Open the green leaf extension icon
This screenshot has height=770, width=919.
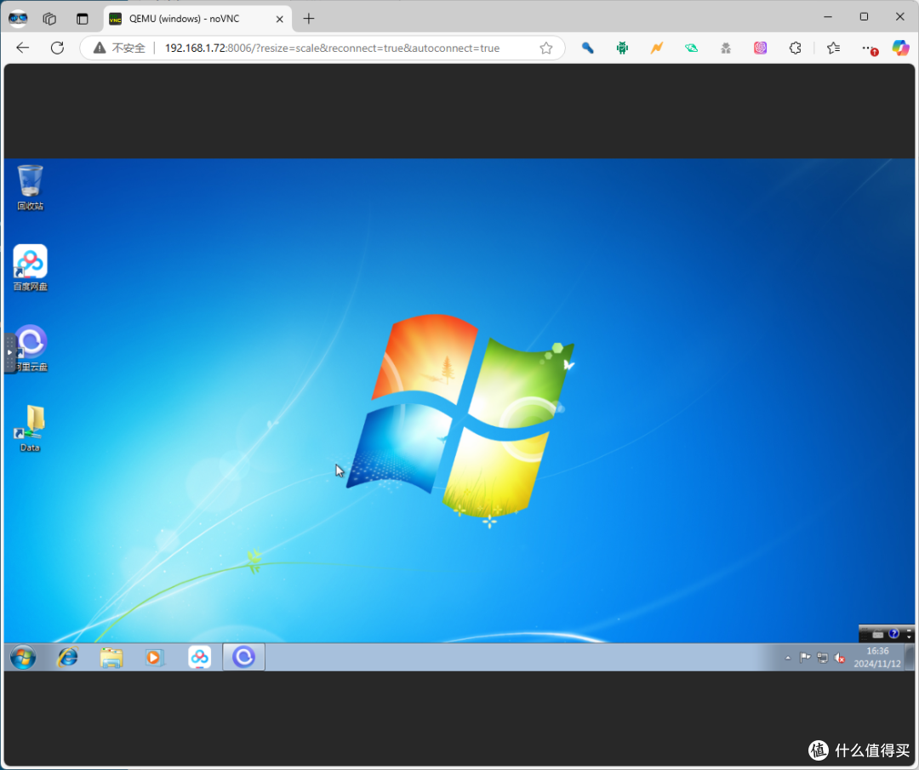(x=692, y=48)
